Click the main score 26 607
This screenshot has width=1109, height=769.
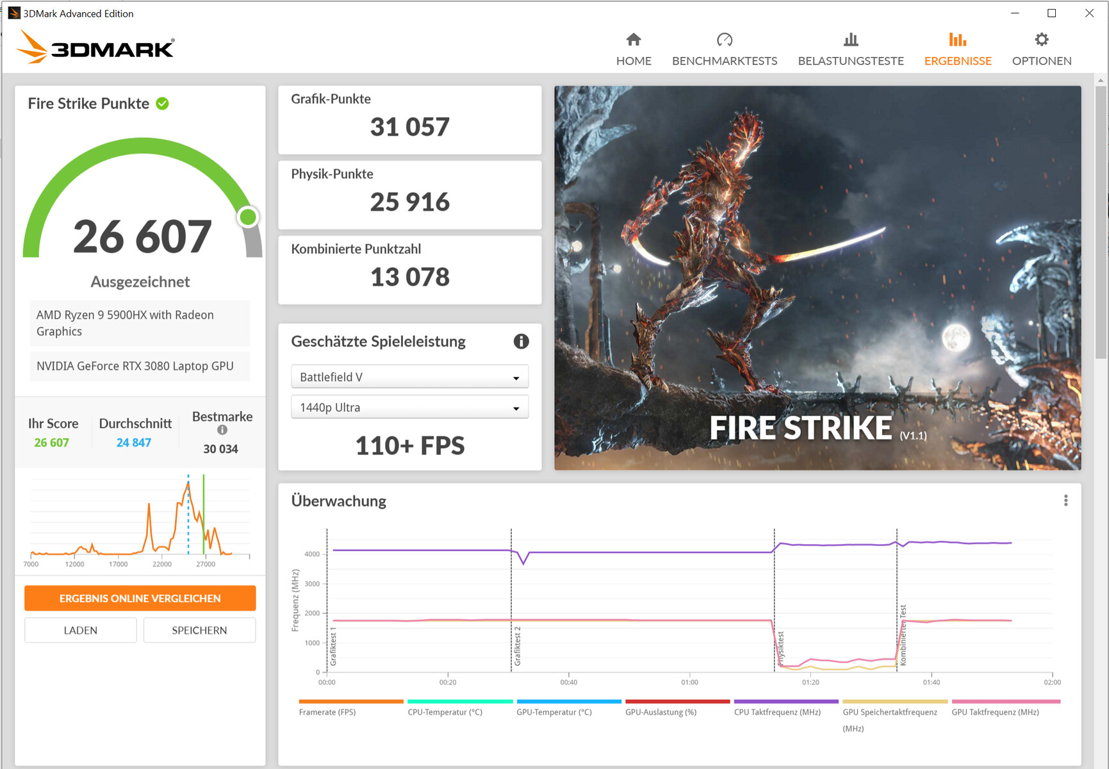[x=142, y=236]
